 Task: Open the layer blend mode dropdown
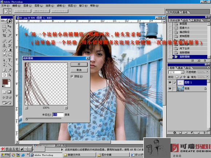176,72
